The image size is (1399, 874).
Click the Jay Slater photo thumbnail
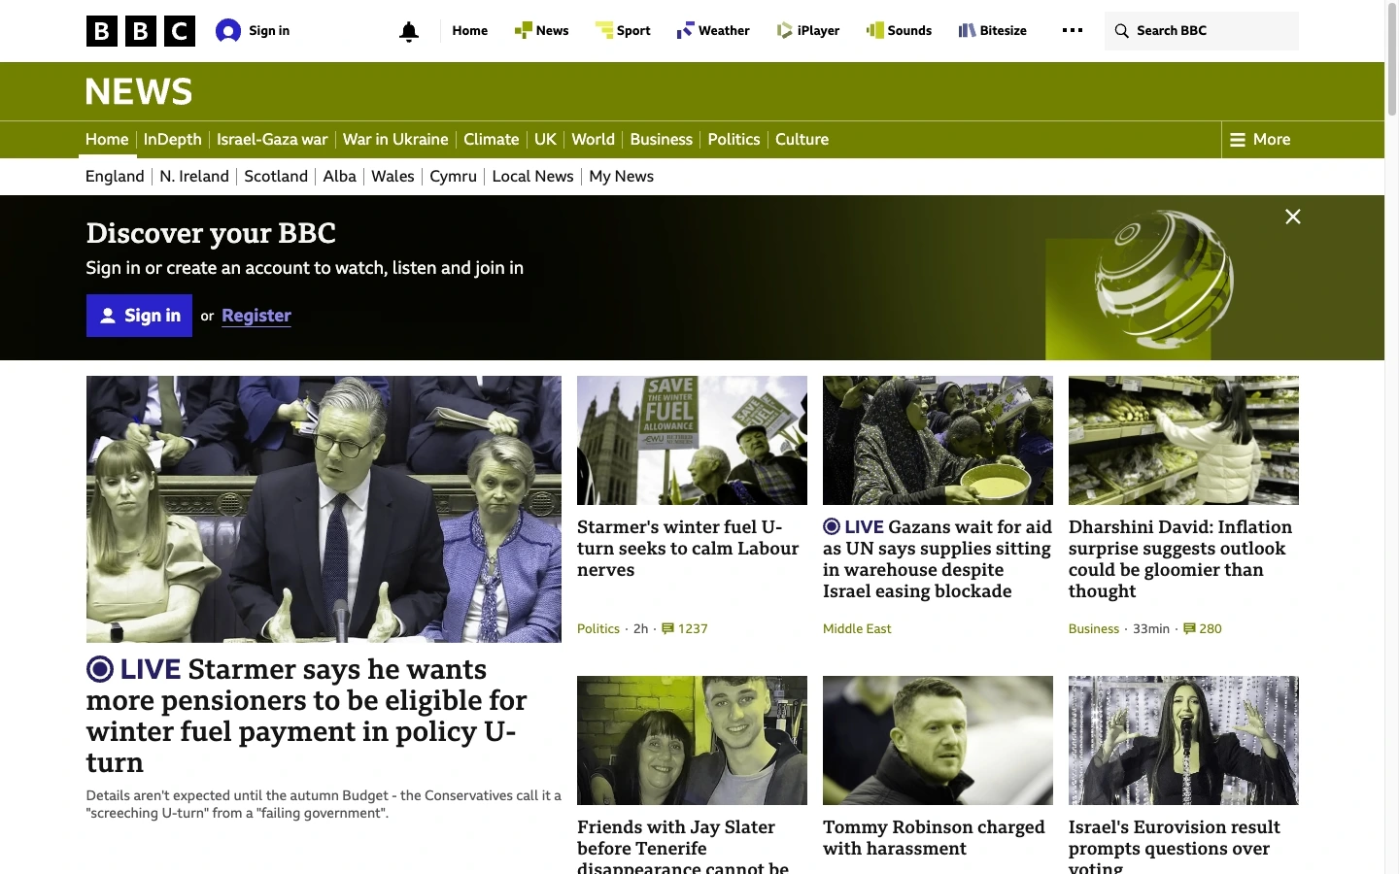coord(692,740)
